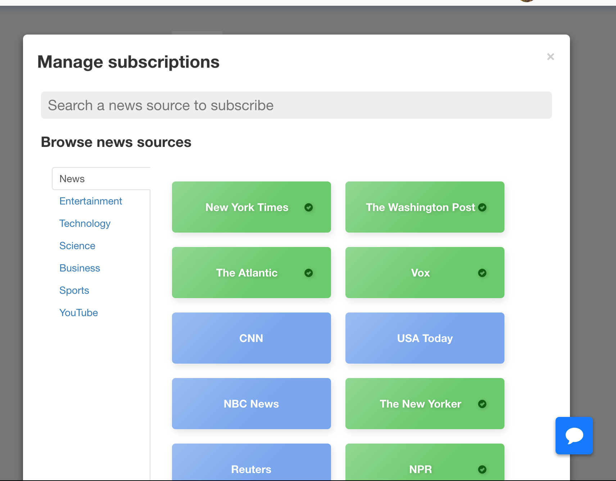Subscribe to CNN
The width and height of the screenshot is (616, 481).
click(251, 338)
